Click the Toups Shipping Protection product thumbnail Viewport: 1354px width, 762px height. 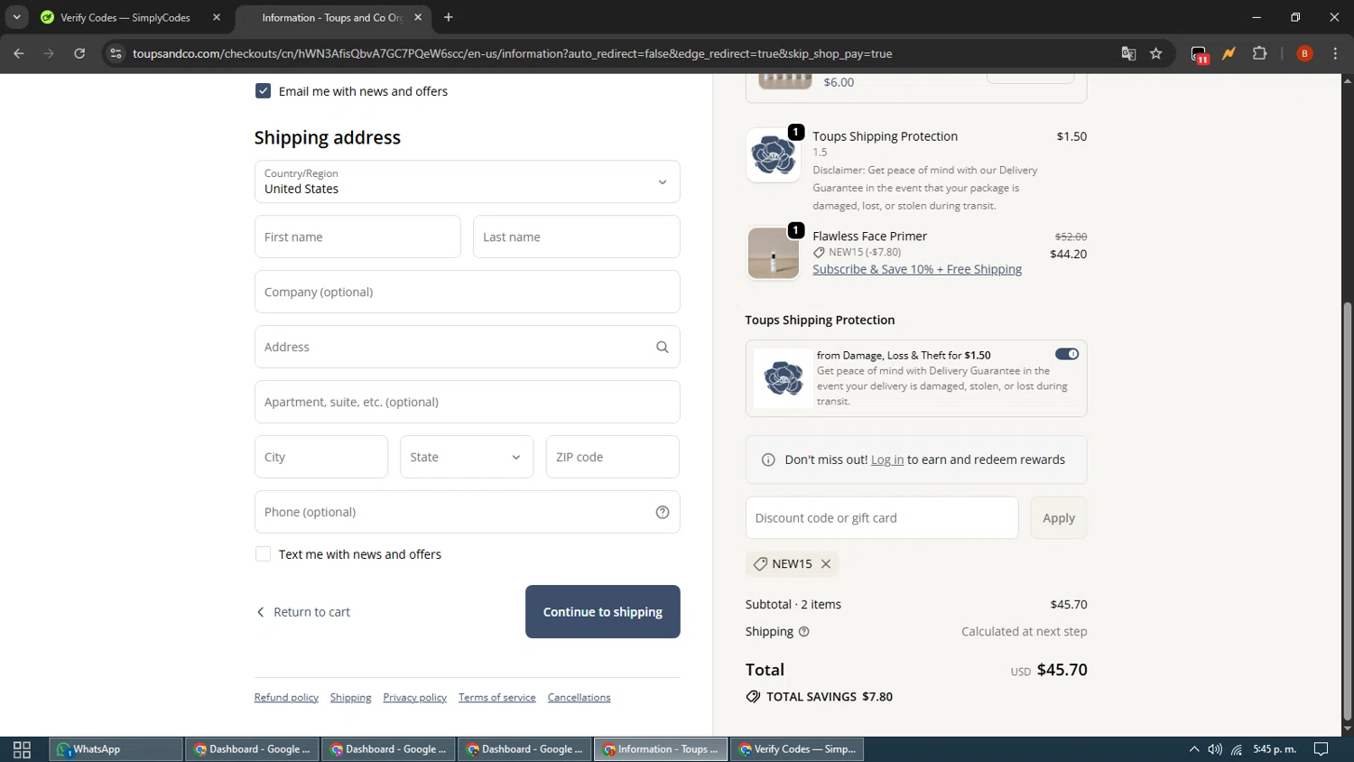[x=774, y=155]
